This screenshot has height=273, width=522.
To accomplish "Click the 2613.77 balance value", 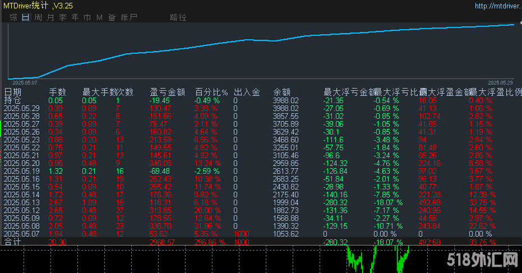I will pos(285,171).
